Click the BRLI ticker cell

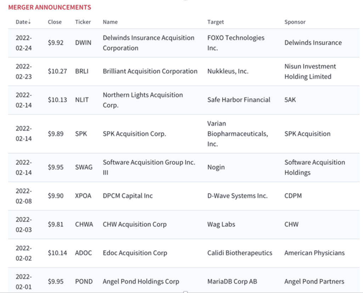82,71
